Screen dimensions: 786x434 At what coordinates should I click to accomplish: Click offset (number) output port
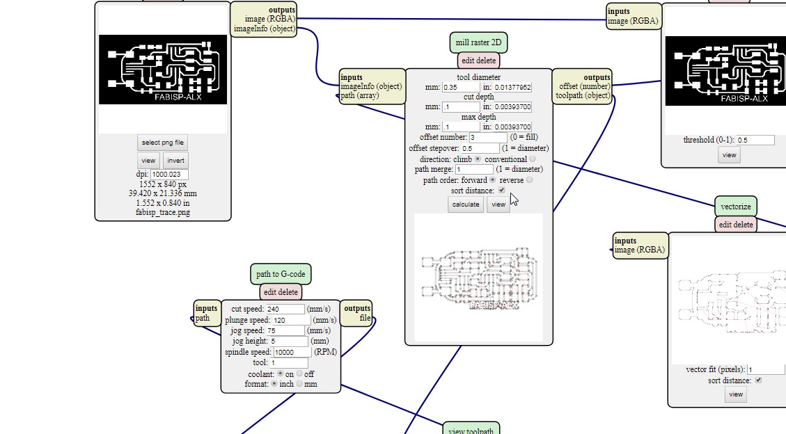click(x=585, y=86)
